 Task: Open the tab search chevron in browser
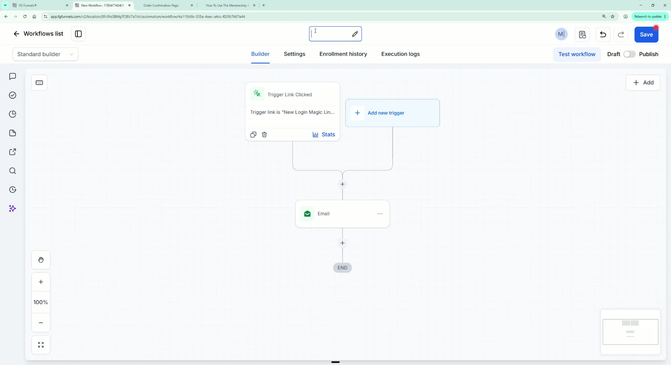[5, 5]
